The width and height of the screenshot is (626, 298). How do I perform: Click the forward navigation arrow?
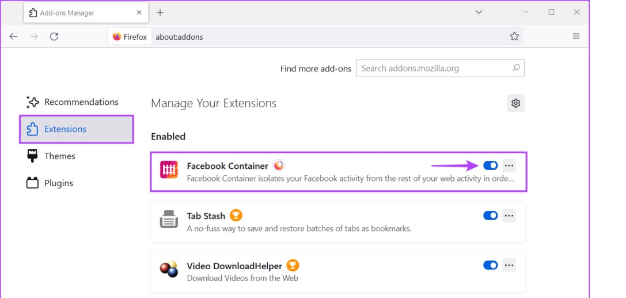point(34,37)
